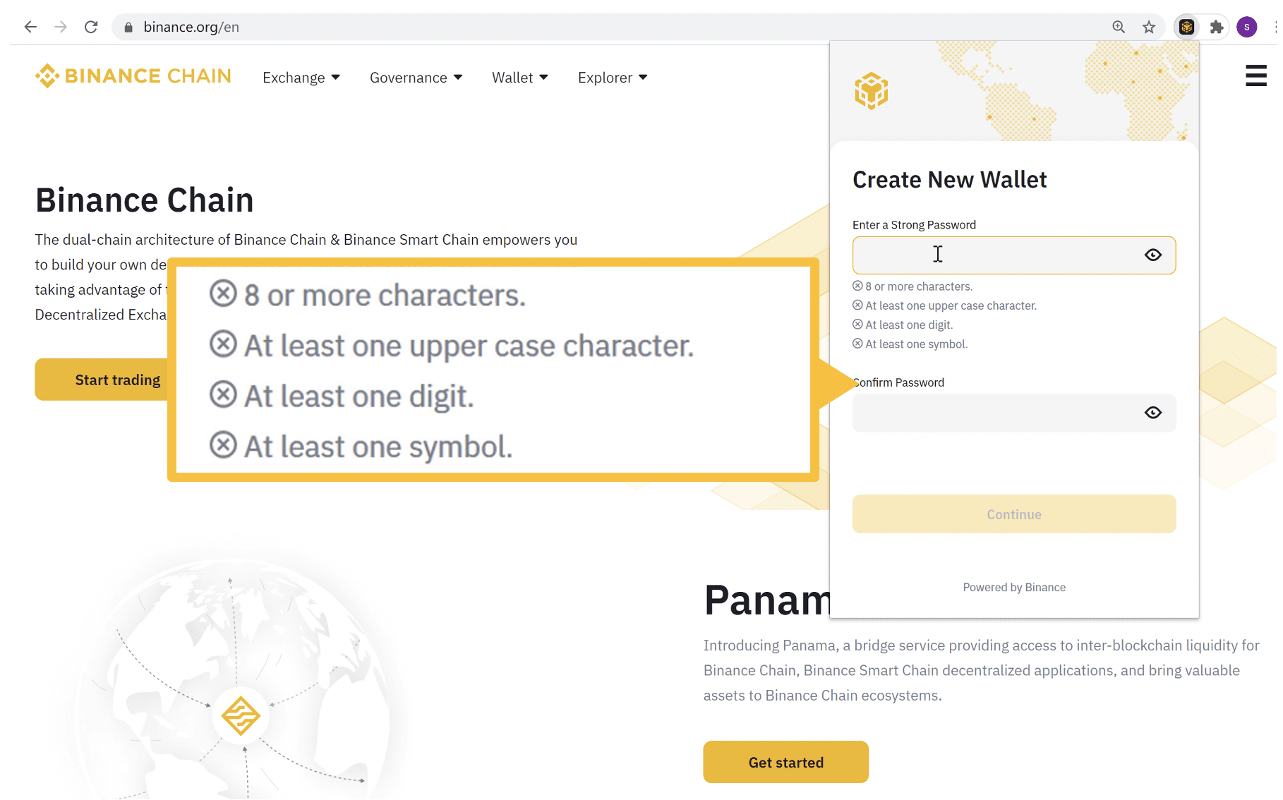This screenshot has height=800, width=1283.
Task: Click the browser forward arrow
Action: coord(61,27)
